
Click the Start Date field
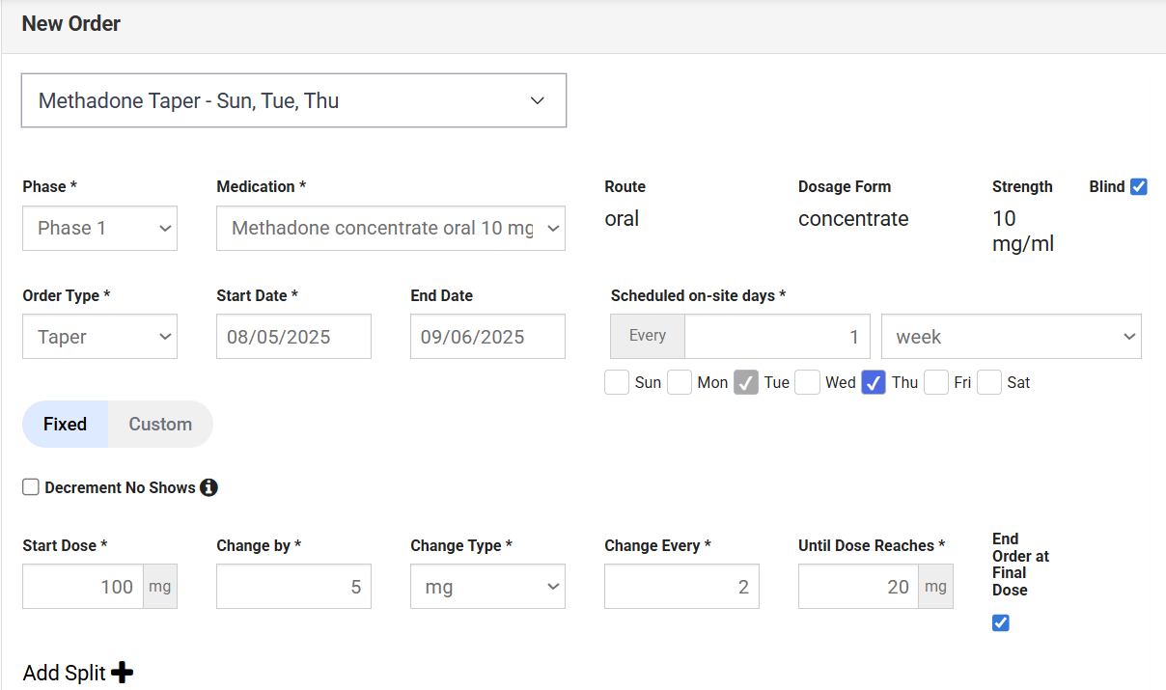[293, 337]
